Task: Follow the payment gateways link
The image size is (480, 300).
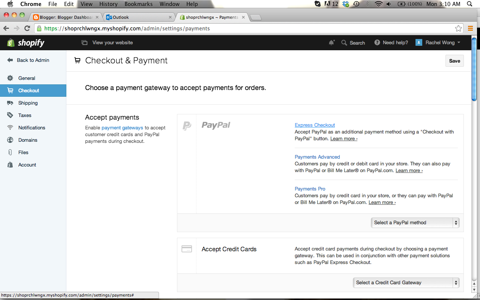Action: point(122,128)
